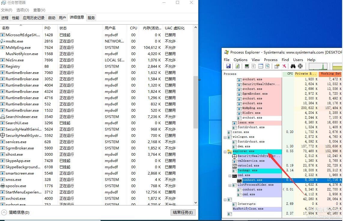Screen dimensions: 343x221
Task: Open the Process menu in Process Explorer
Action: (x=271, y=60)
